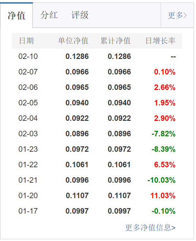
Task: Select the 02-10 date row
Action: (28, 56)
